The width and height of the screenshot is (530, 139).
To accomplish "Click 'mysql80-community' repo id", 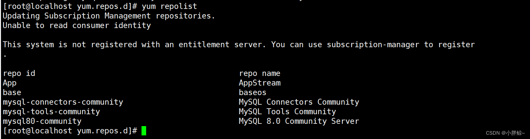I will click(42, 121).
